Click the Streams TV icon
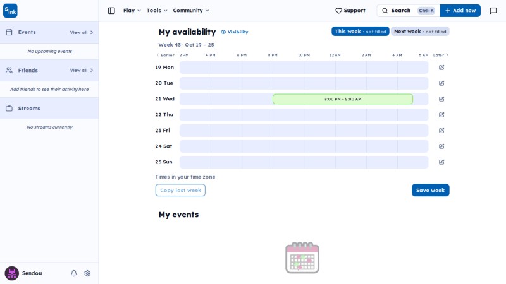 [x=9, y=108]
